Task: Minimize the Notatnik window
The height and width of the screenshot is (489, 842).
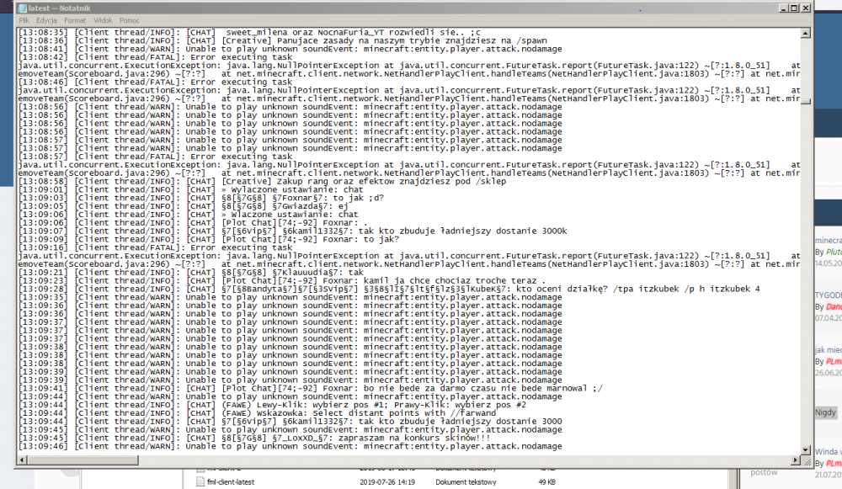Action: click(783, 8)
